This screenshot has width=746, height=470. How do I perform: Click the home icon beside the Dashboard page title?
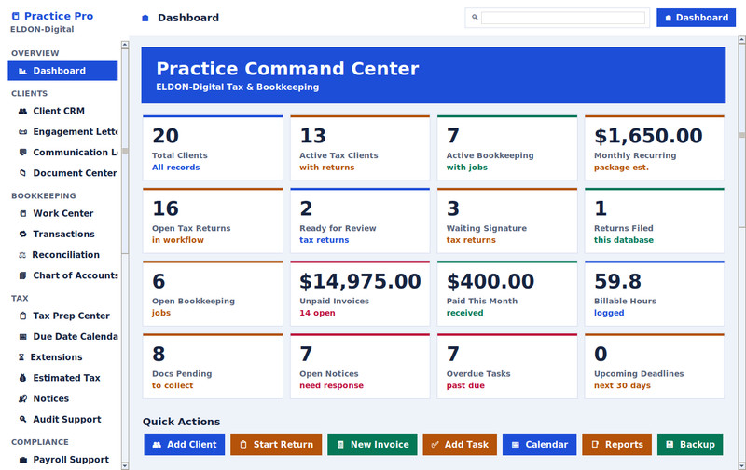point(145,18)
